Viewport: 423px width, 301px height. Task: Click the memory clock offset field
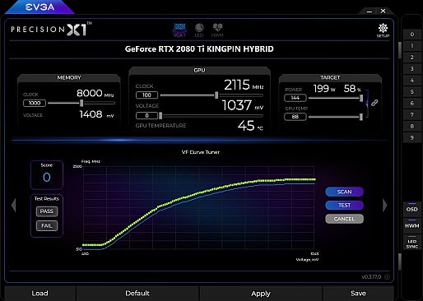[35, 103]
